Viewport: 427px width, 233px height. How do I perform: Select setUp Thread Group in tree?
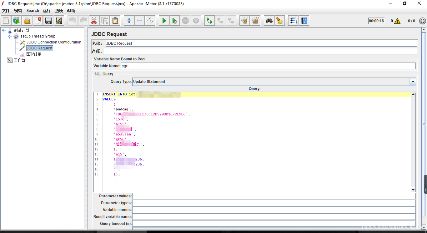pos(38,36)
